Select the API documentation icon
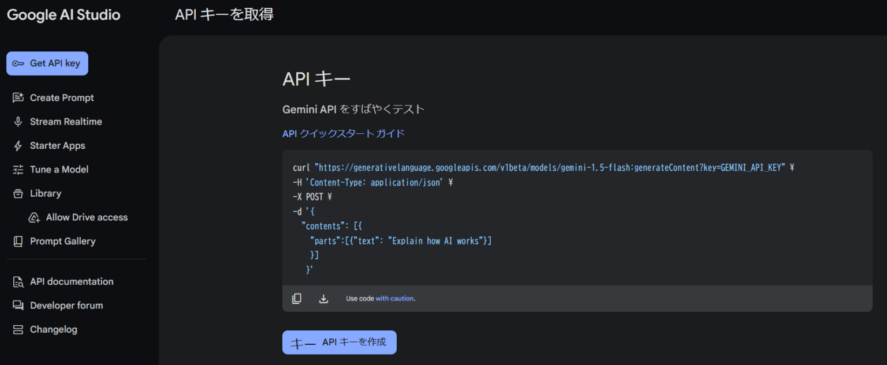The height and width of the screenshot is (365, 887). pos(18,281)
